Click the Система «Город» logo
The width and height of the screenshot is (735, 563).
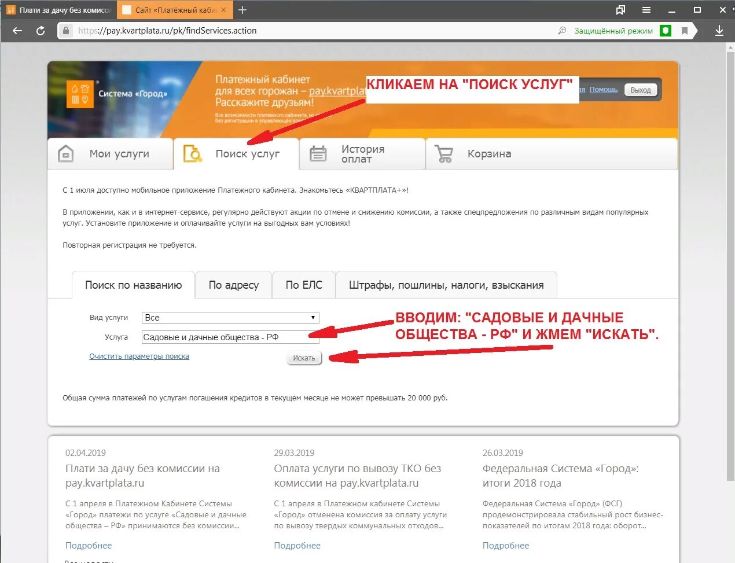click(x=118, y=93)
